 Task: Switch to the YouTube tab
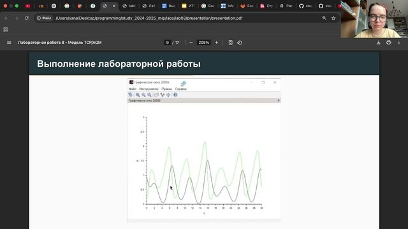[x=27, y=6]
